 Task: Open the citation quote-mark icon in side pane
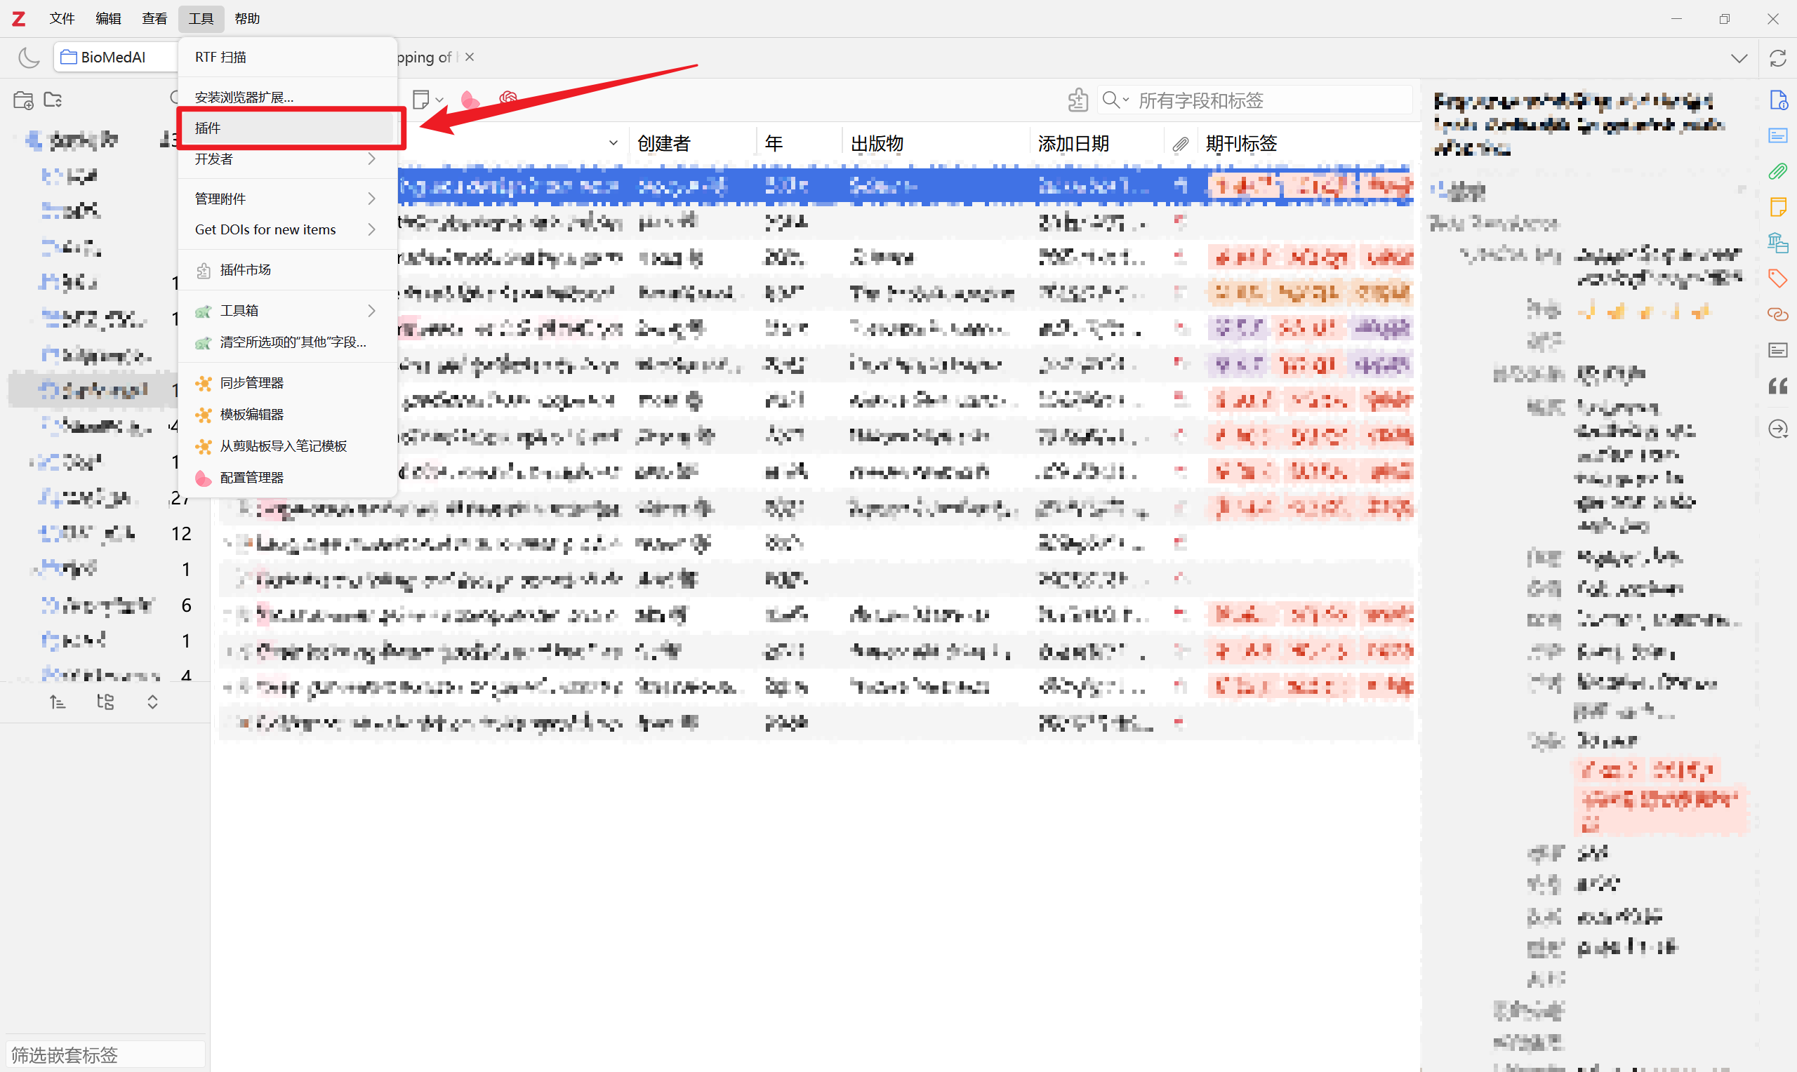pos(1777,387)
